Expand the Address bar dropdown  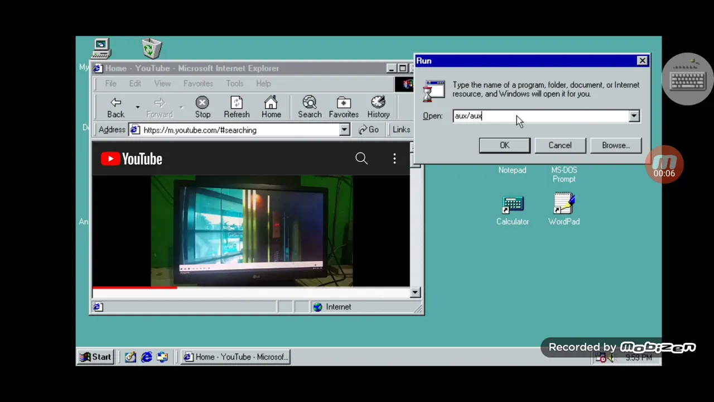point(344,130)
